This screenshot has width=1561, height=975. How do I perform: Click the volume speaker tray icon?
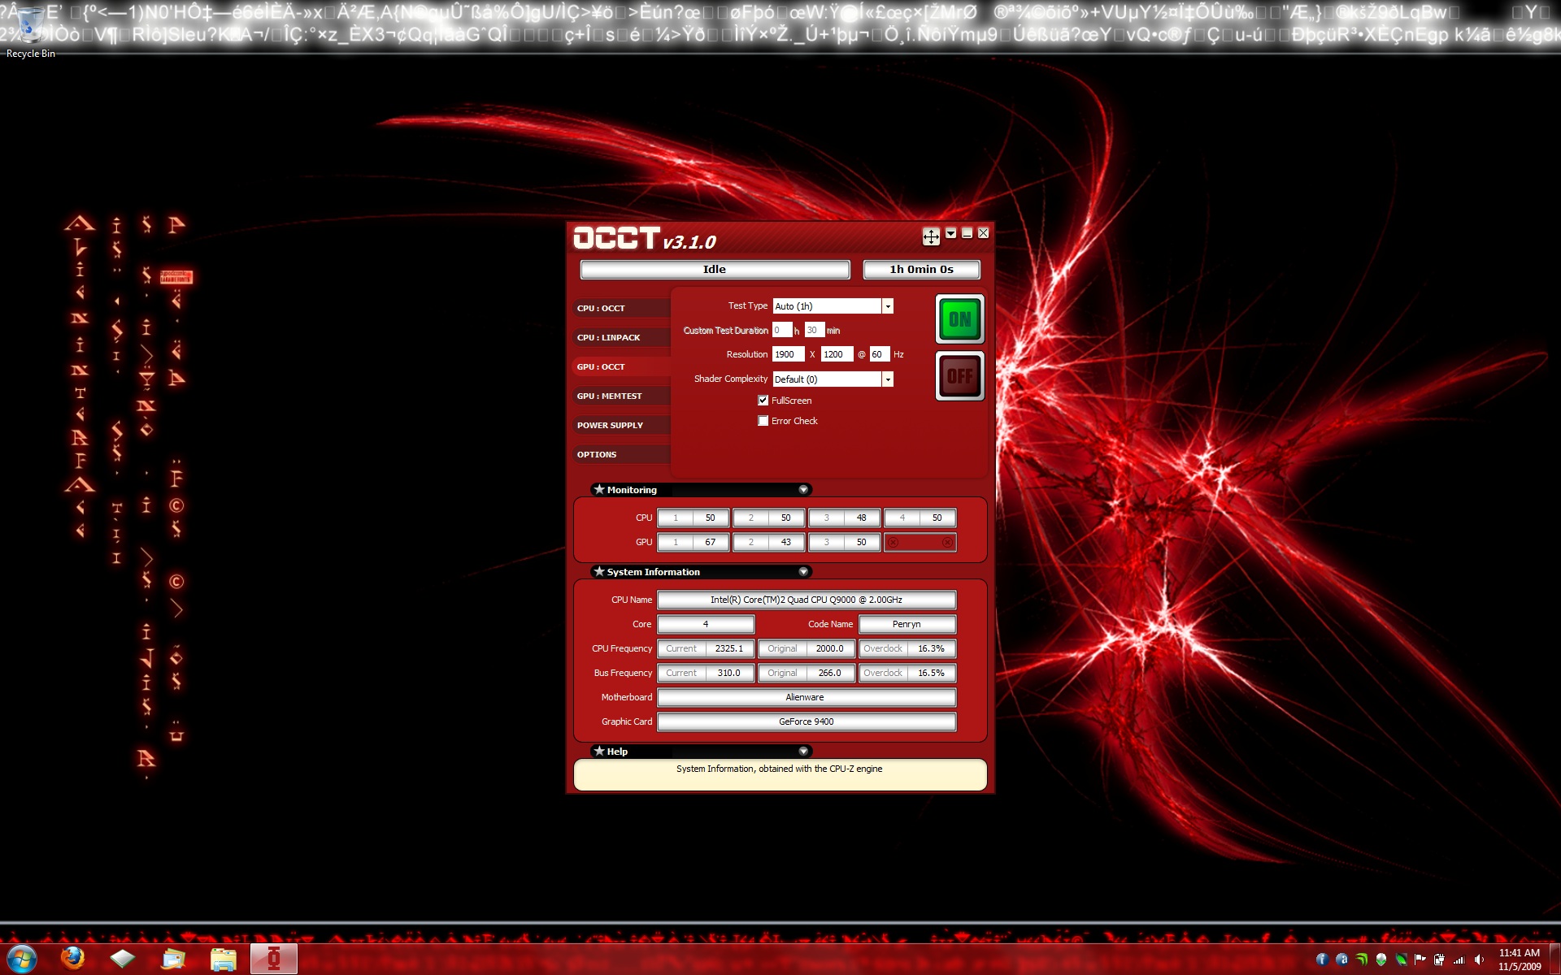point(1479,960)
